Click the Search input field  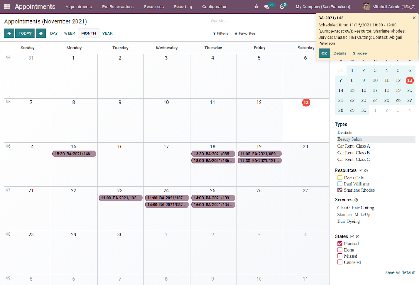[x=260, y=20]
